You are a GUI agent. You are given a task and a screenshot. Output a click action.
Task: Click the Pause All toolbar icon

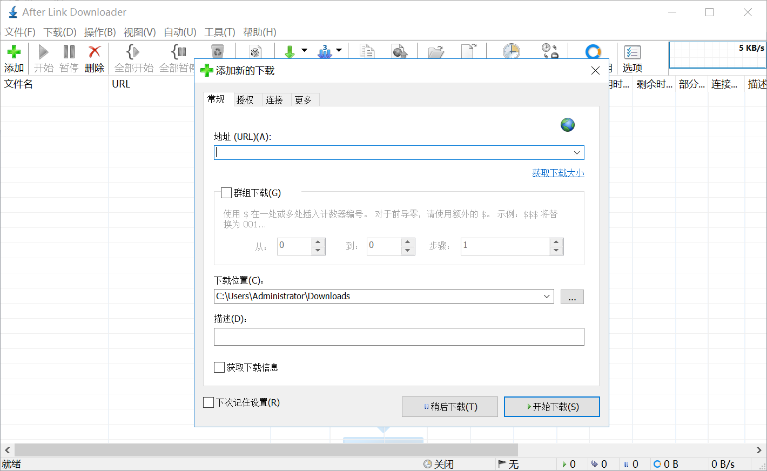[x=179, y=52]
